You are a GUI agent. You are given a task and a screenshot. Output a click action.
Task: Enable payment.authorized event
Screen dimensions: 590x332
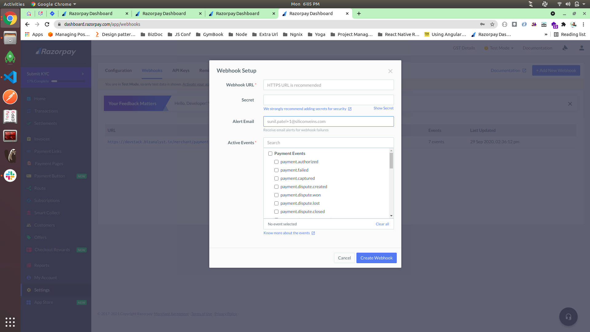click(277, 162)
